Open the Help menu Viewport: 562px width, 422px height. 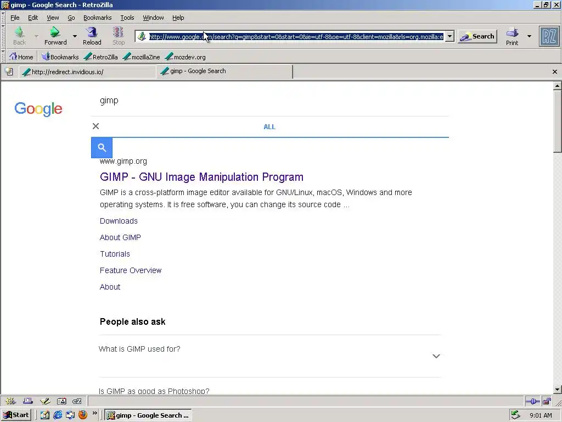point(178,18)
